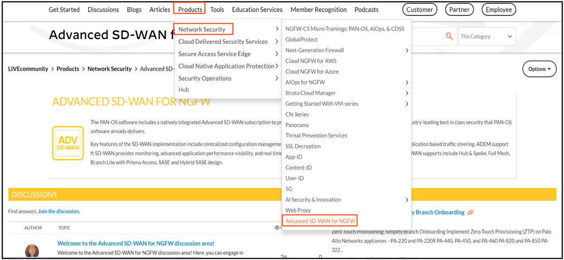Screen dimensions: 564x260
Task: Choose Getting Started With VM-series
Action: tap(321, 104)
